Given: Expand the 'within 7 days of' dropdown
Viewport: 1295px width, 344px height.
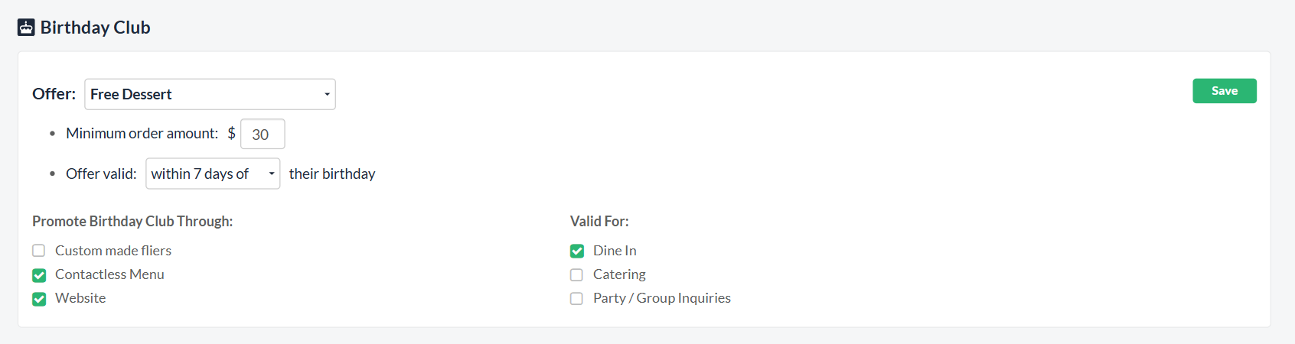Looking at the screenshot, I should pyautogui.click(x=212, y=174).
